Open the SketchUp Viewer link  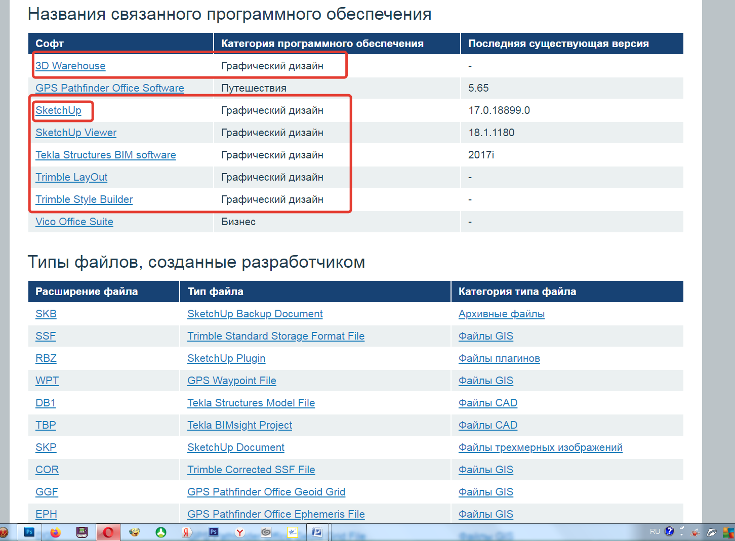point(76,133)
